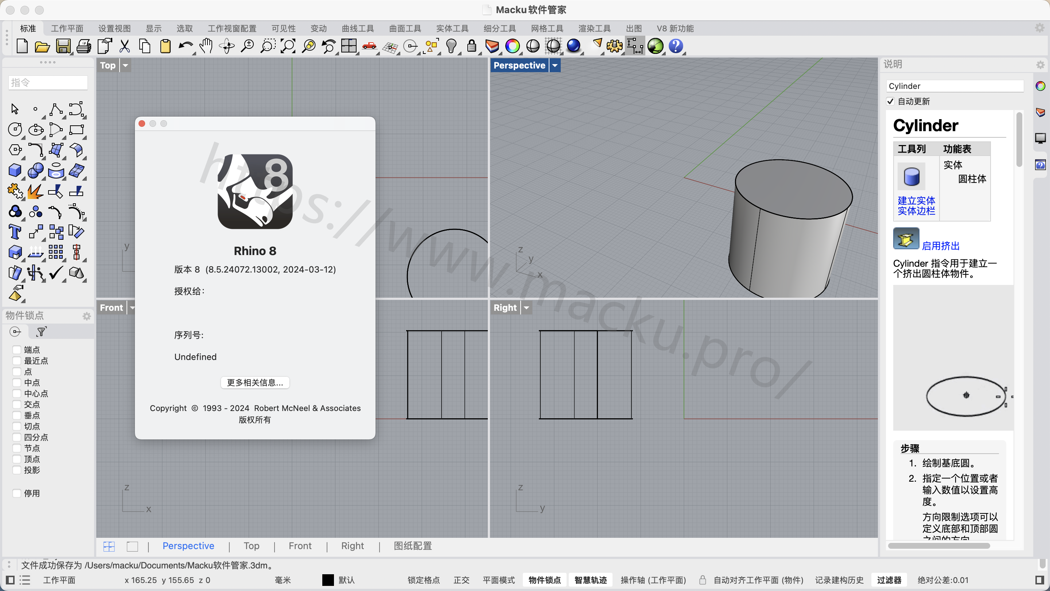
Task: Save the model with the floppy disk icon
Action: (x=63, y=46)
